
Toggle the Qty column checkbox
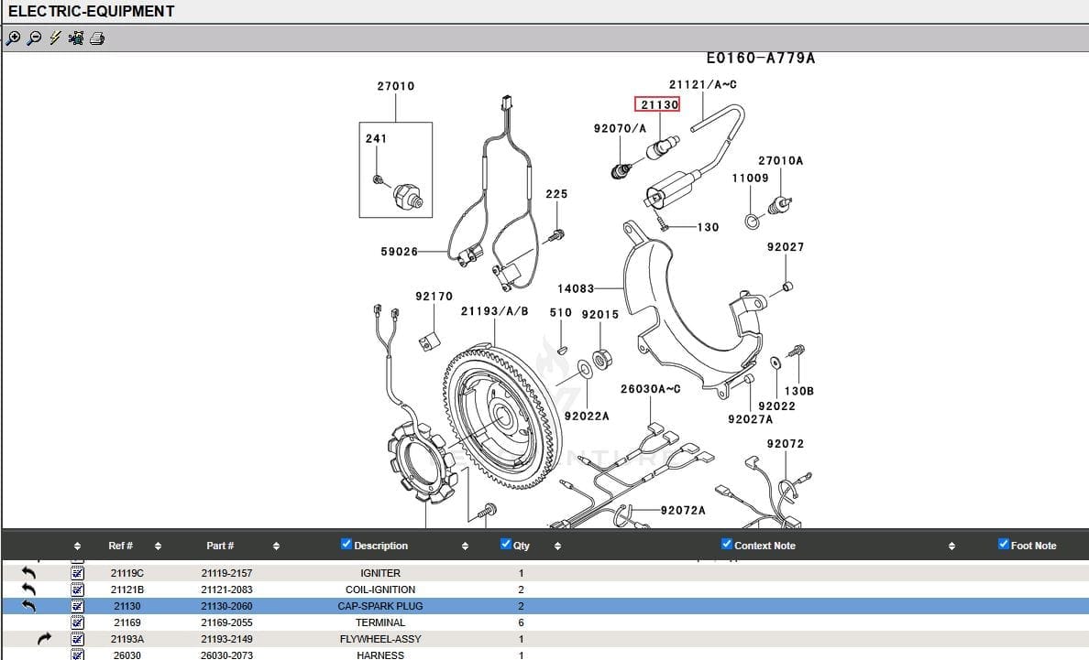tap(506, 545)
